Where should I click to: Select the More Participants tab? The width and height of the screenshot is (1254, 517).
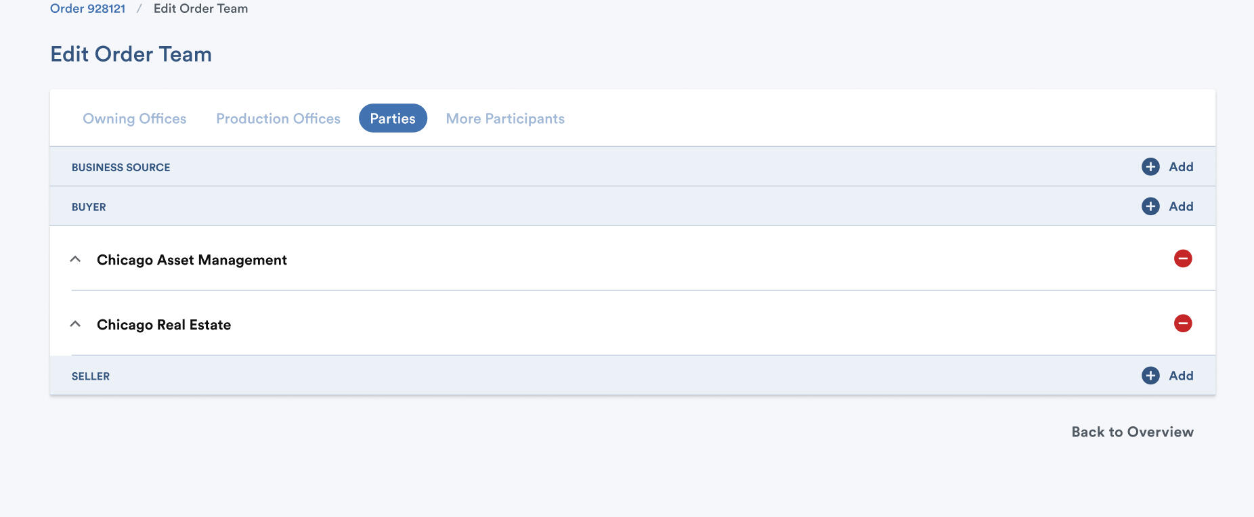(x=504, y=118)
